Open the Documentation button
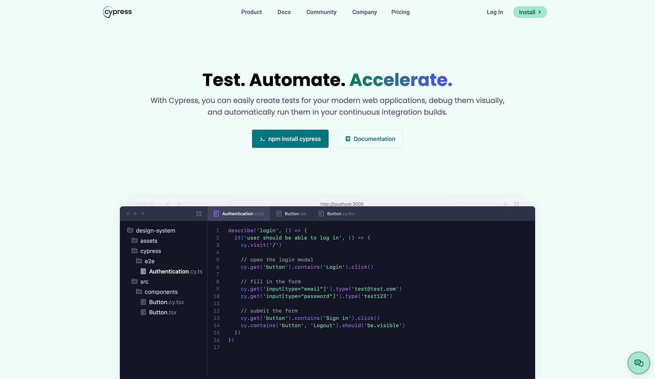Screen dimensions: 655x379 click(370, 139)
